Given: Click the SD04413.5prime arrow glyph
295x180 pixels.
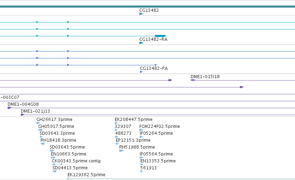Looking at the screenshot, I should pyautogui.click(x=54, y=171).
